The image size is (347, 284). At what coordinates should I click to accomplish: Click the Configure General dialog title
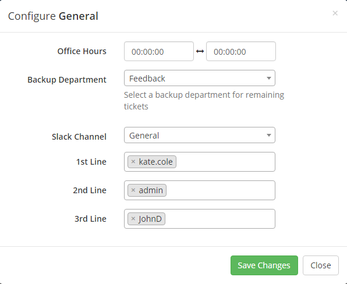[53, 16]
